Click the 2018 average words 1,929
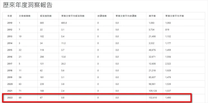Image resolution: width=208 pixels, height=103 pixels. click(x=168, y=70)
